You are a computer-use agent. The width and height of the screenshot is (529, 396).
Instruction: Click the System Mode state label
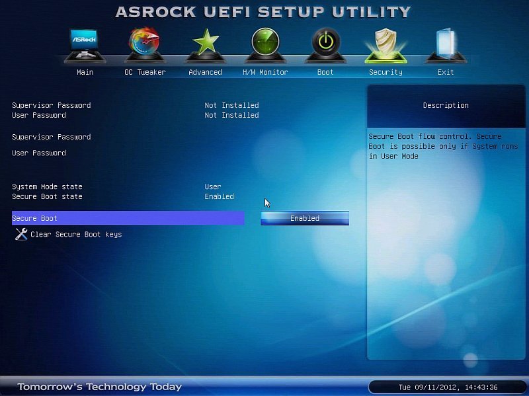(x=47, y=187)
